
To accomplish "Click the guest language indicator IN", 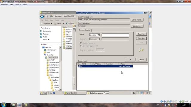I will (134, 93).
